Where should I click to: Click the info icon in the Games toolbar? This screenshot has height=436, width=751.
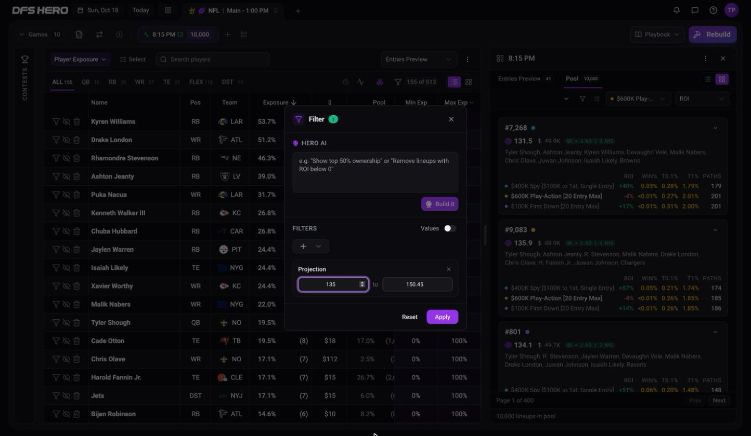(x=119, y=34)
